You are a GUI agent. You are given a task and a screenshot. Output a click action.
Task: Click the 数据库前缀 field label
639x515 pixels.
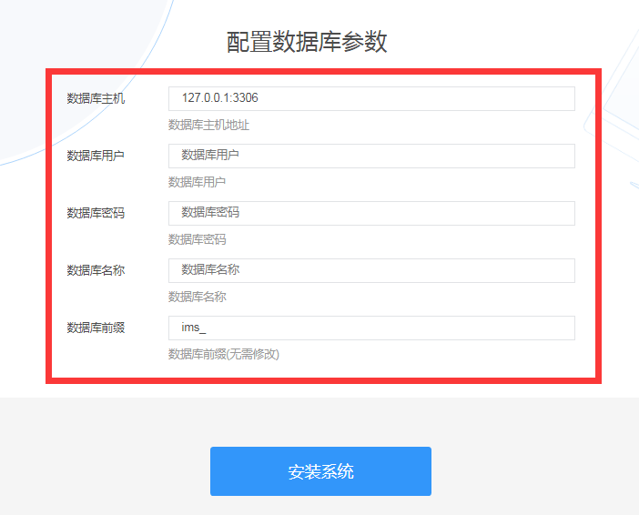pyautogui.click(x=96, y=328)
